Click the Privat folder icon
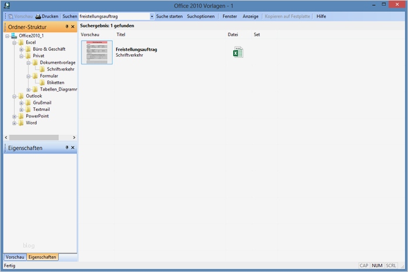This screenshot has height=272, width=408. (x=28, y=56)
